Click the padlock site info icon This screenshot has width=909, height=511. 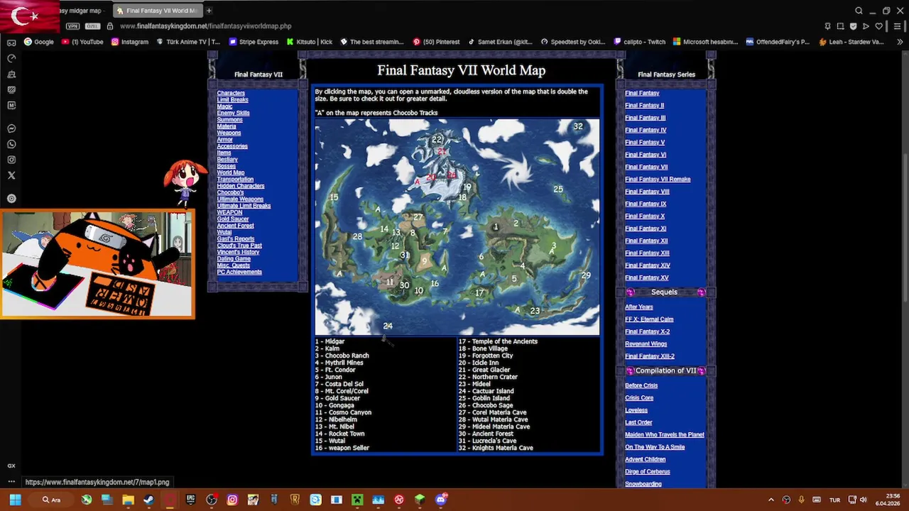[x=109, y=26]
